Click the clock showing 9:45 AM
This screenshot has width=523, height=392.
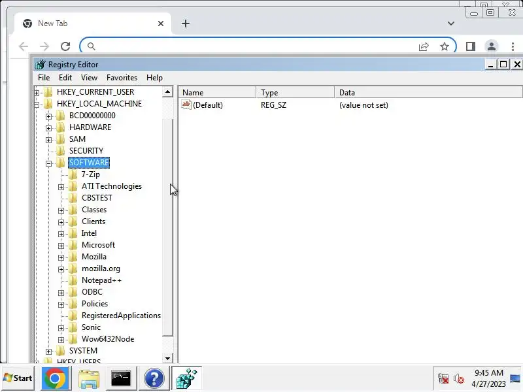pyautogui.click(x=488, y=372)
